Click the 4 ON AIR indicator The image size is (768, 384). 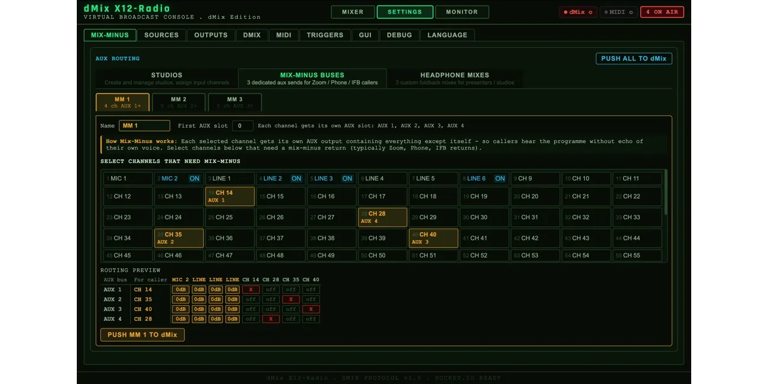[x=662, y=12]
